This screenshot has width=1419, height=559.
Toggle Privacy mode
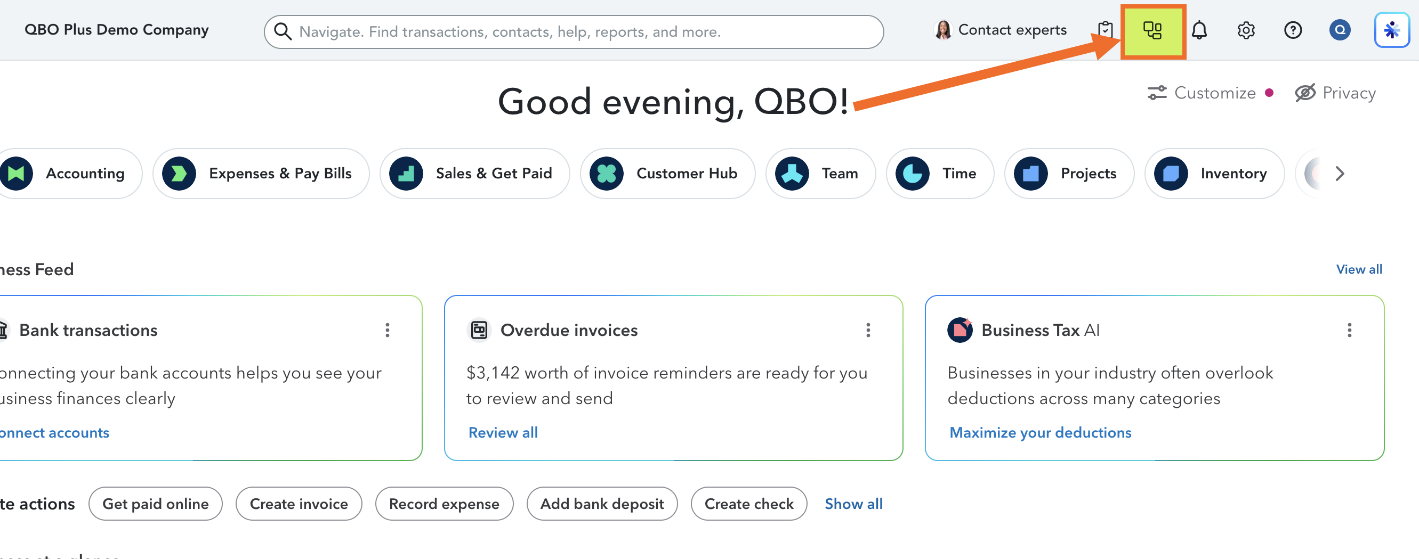pos(1335,93)
